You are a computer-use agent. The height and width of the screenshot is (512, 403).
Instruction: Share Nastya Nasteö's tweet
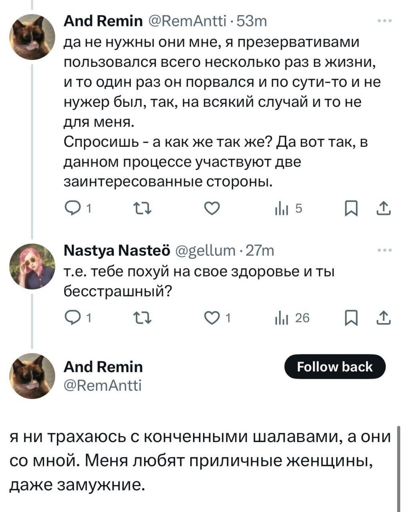(x=383, y=318)
